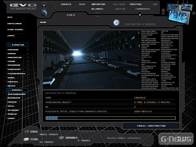196x147 pixels.
Task: Click the Main tab label
Action: point(43,22)
